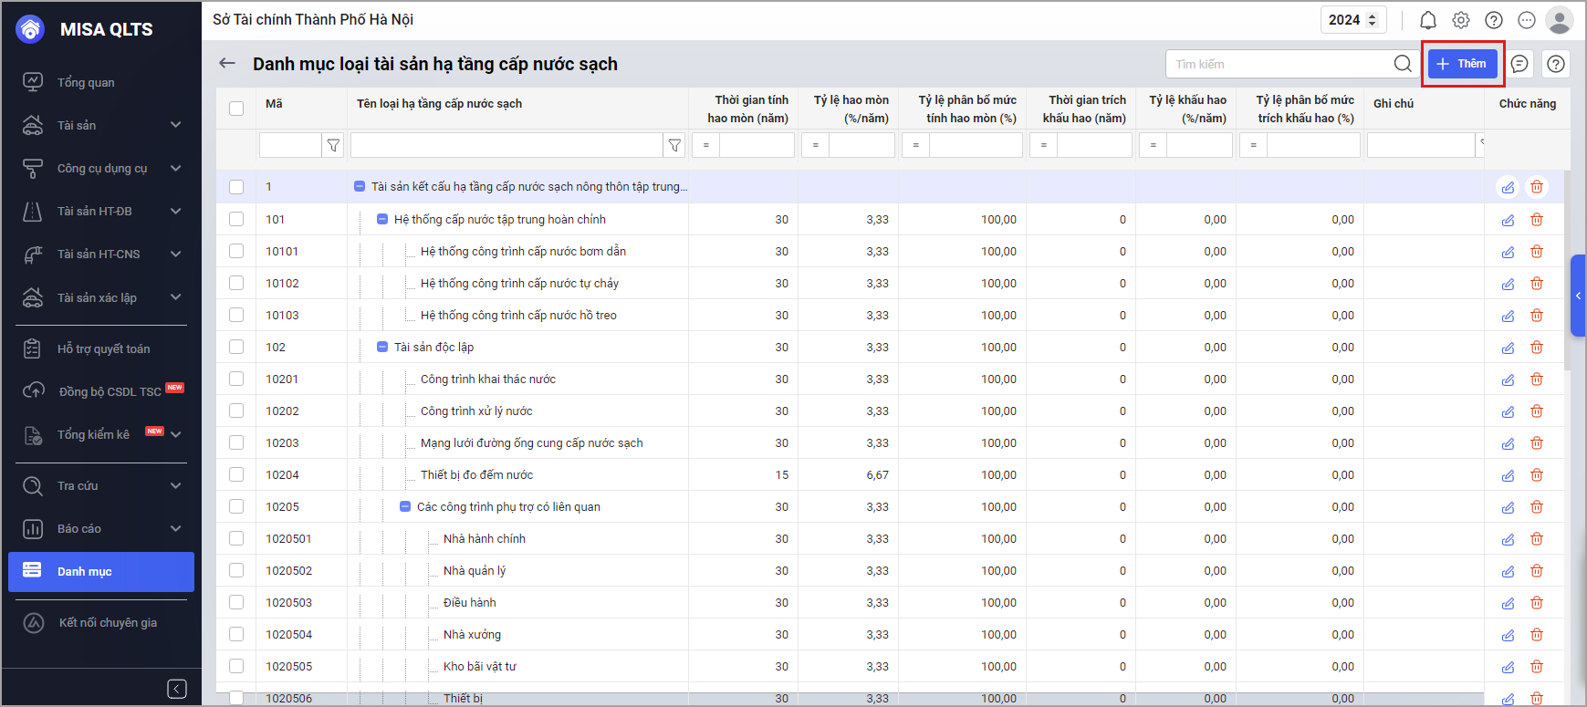Open the feedback chat icon beside Thêm
The width and height of the screenshot is (1587, 707).
click(x=1519, y=64)
